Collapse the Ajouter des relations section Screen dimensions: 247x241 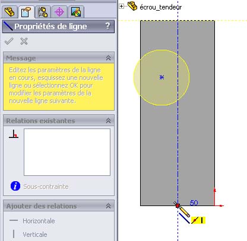pos(108,206)
